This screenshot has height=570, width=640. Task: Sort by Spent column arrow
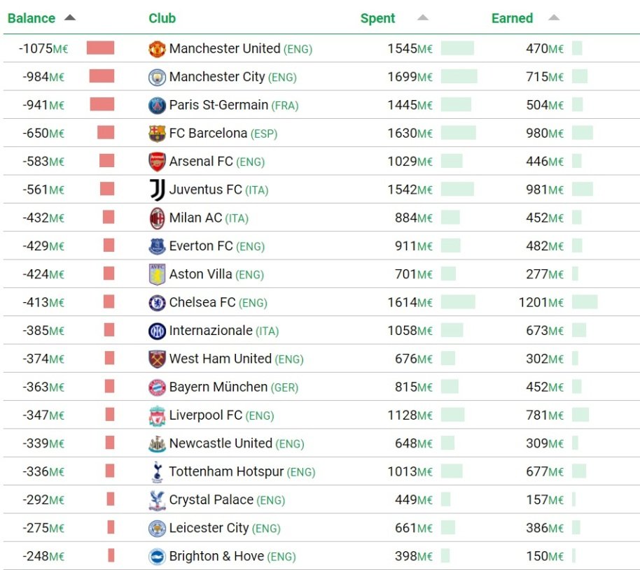422,18
